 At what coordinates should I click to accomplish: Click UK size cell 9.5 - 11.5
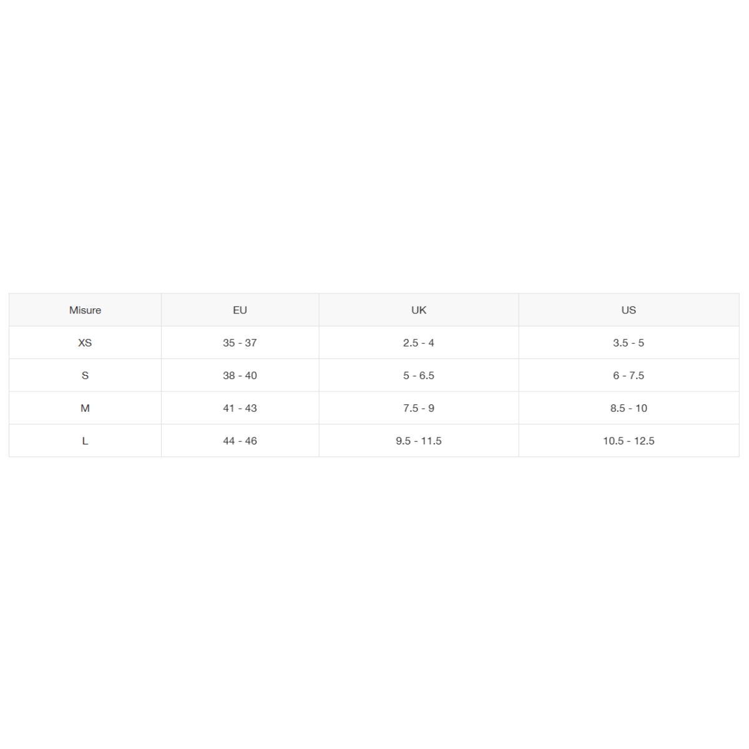click(419, 441)
